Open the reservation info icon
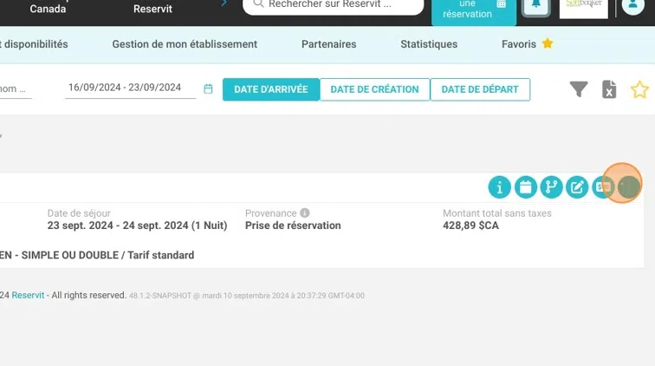The image size is (655, 366). pyautogui.click(x=499, y=187)
